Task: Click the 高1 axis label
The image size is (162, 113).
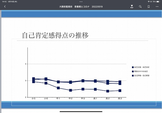Action: (95, 99)
